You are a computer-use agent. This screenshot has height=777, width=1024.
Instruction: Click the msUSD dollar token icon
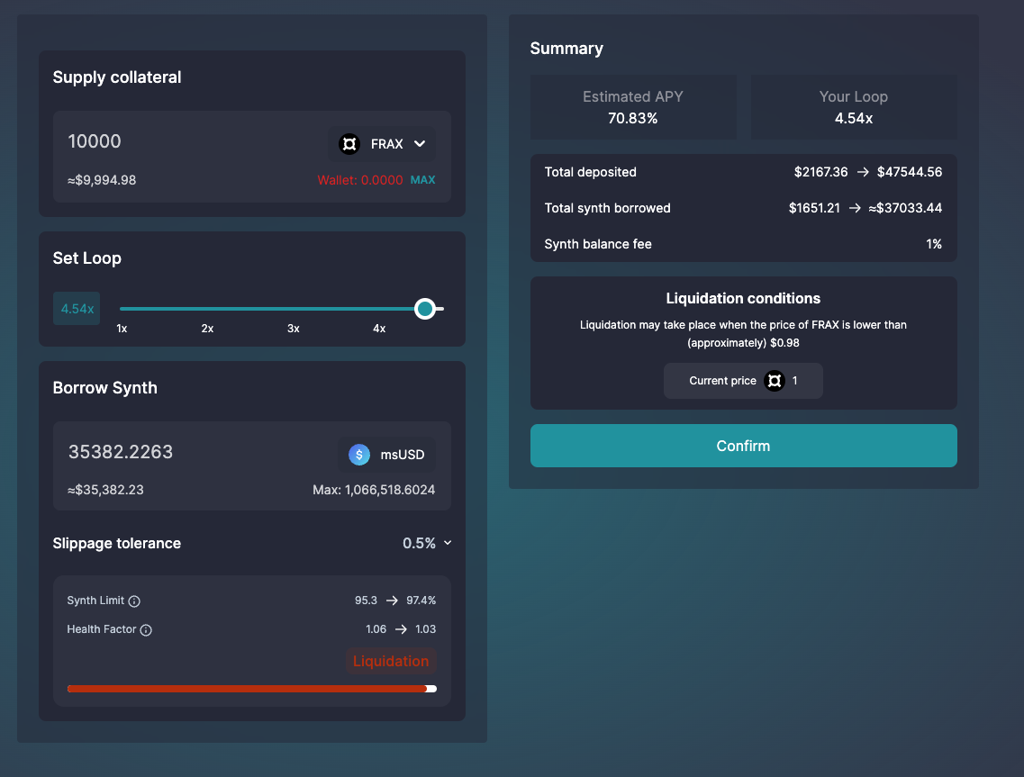tap(359, 455)
